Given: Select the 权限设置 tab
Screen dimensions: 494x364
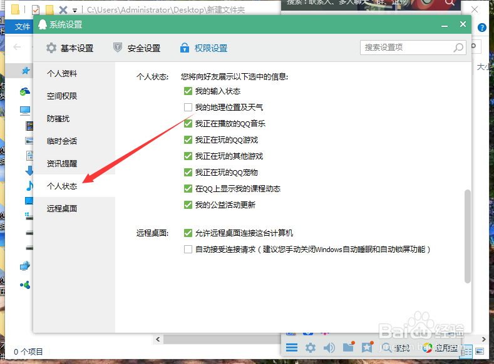Looking at the screenshot, I should (204, 48).
